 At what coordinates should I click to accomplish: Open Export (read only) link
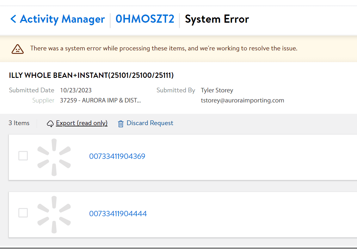coord(82,123)
